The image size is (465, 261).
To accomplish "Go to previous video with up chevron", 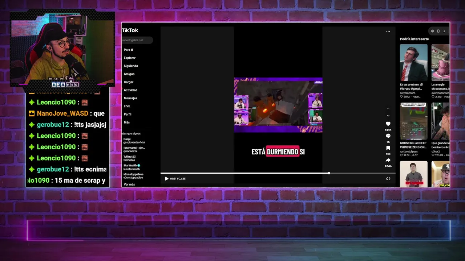I will [388, 108].
